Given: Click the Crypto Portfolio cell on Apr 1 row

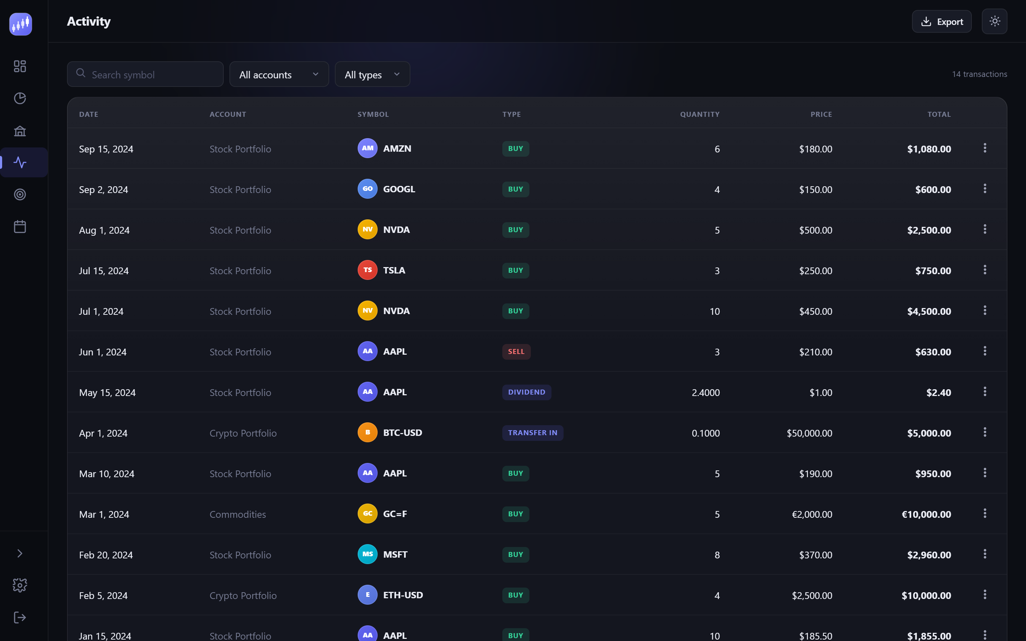Looking at the screenshot, I should click(x=243, y=433).
